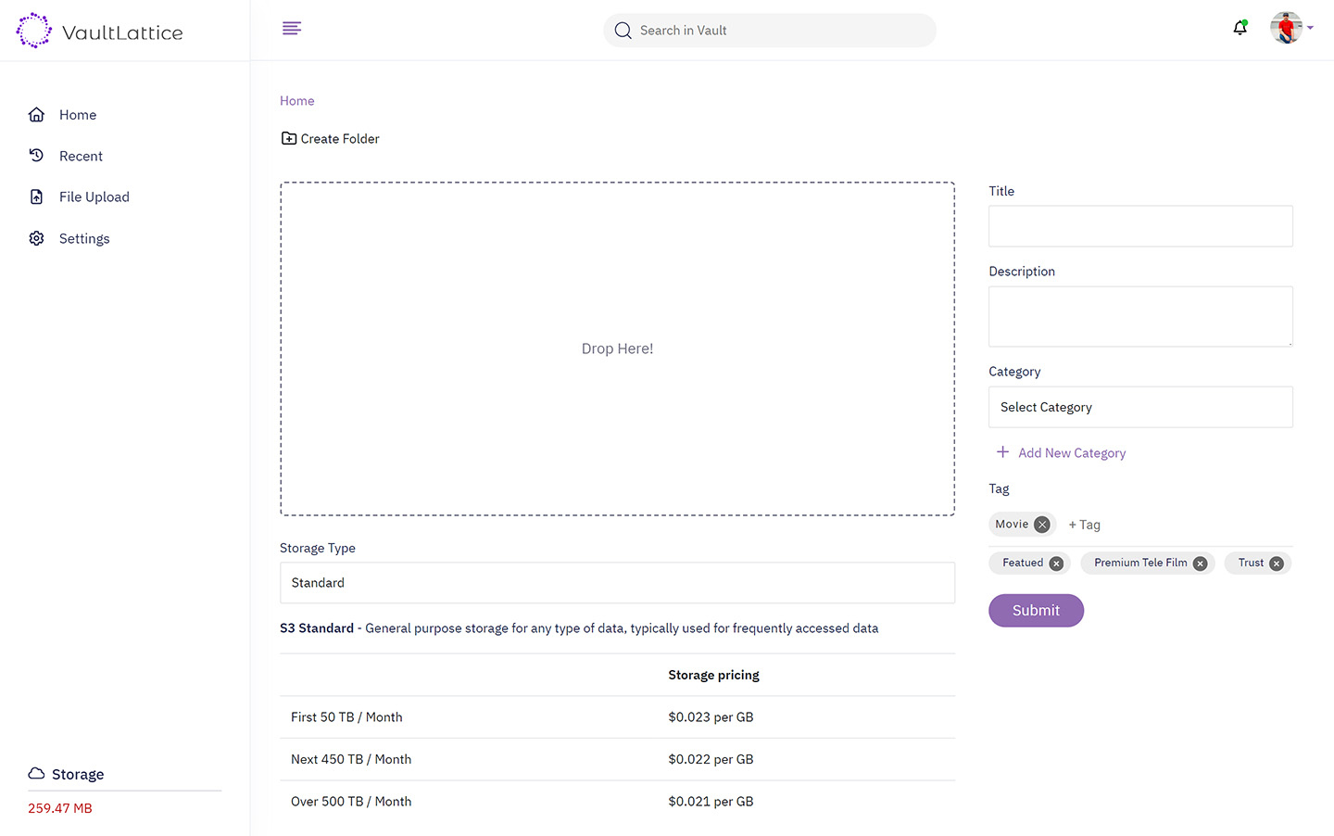Open Settings in the sidebar
This screenshot has height=836, width=1334.
point(84,239)
